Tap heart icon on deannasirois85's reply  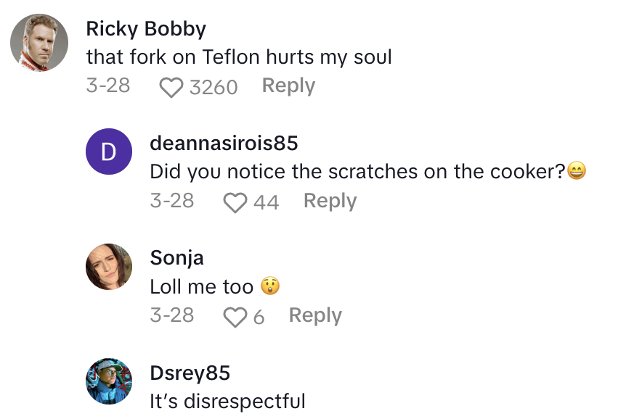tap(235, 202)
